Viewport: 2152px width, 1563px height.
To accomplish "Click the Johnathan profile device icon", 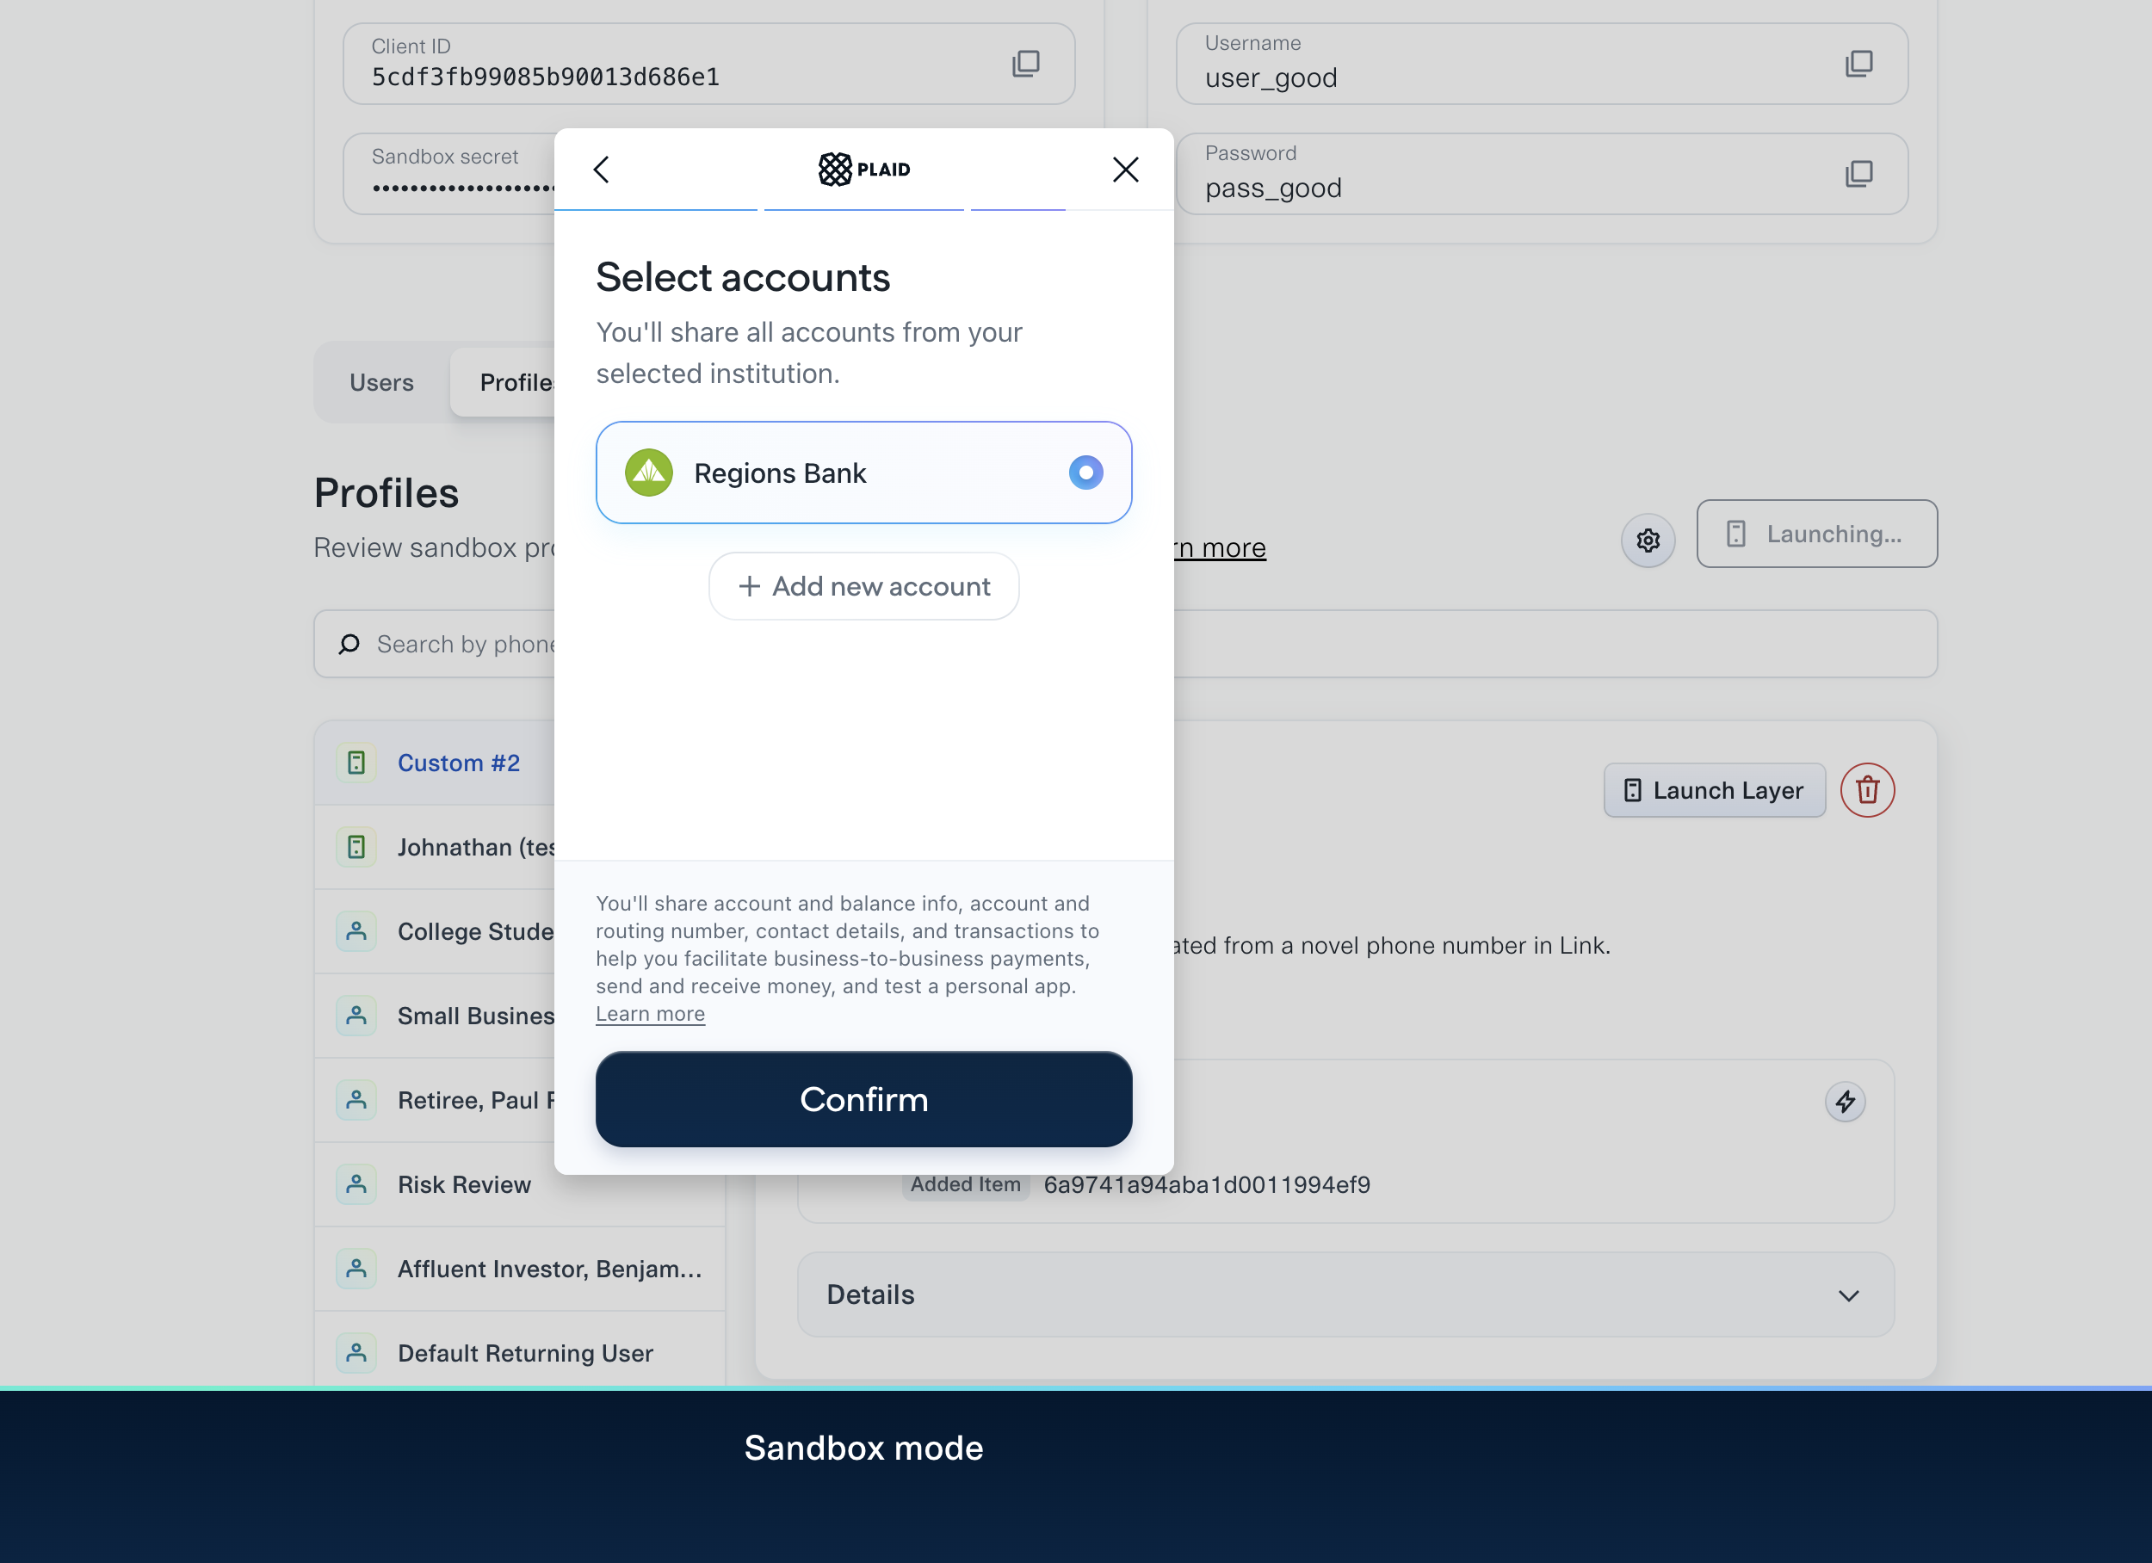I will click(x=356, y=848).
